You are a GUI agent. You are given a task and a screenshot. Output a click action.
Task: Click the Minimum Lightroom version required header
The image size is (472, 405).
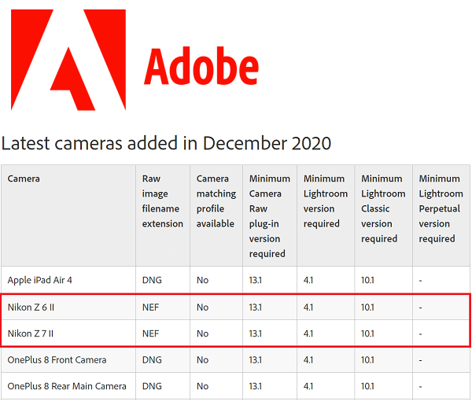pyautogui.click(x=325, y=201)
